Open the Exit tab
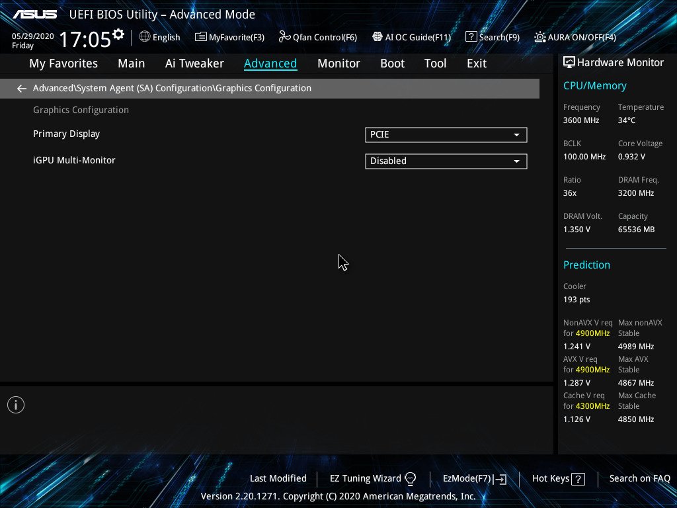 click(x=477, y=63)
